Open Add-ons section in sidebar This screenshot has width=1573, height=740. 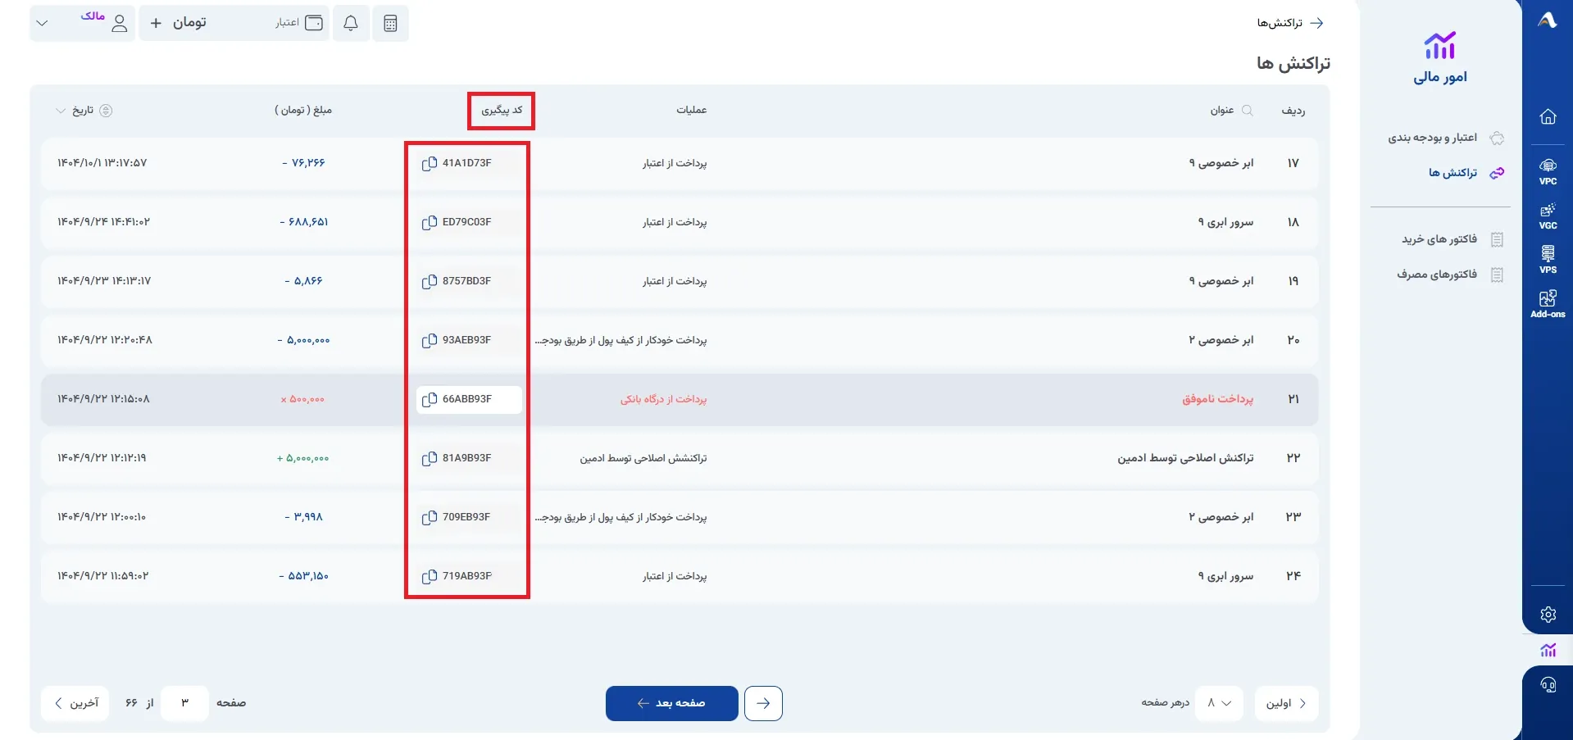point(1548,304)
